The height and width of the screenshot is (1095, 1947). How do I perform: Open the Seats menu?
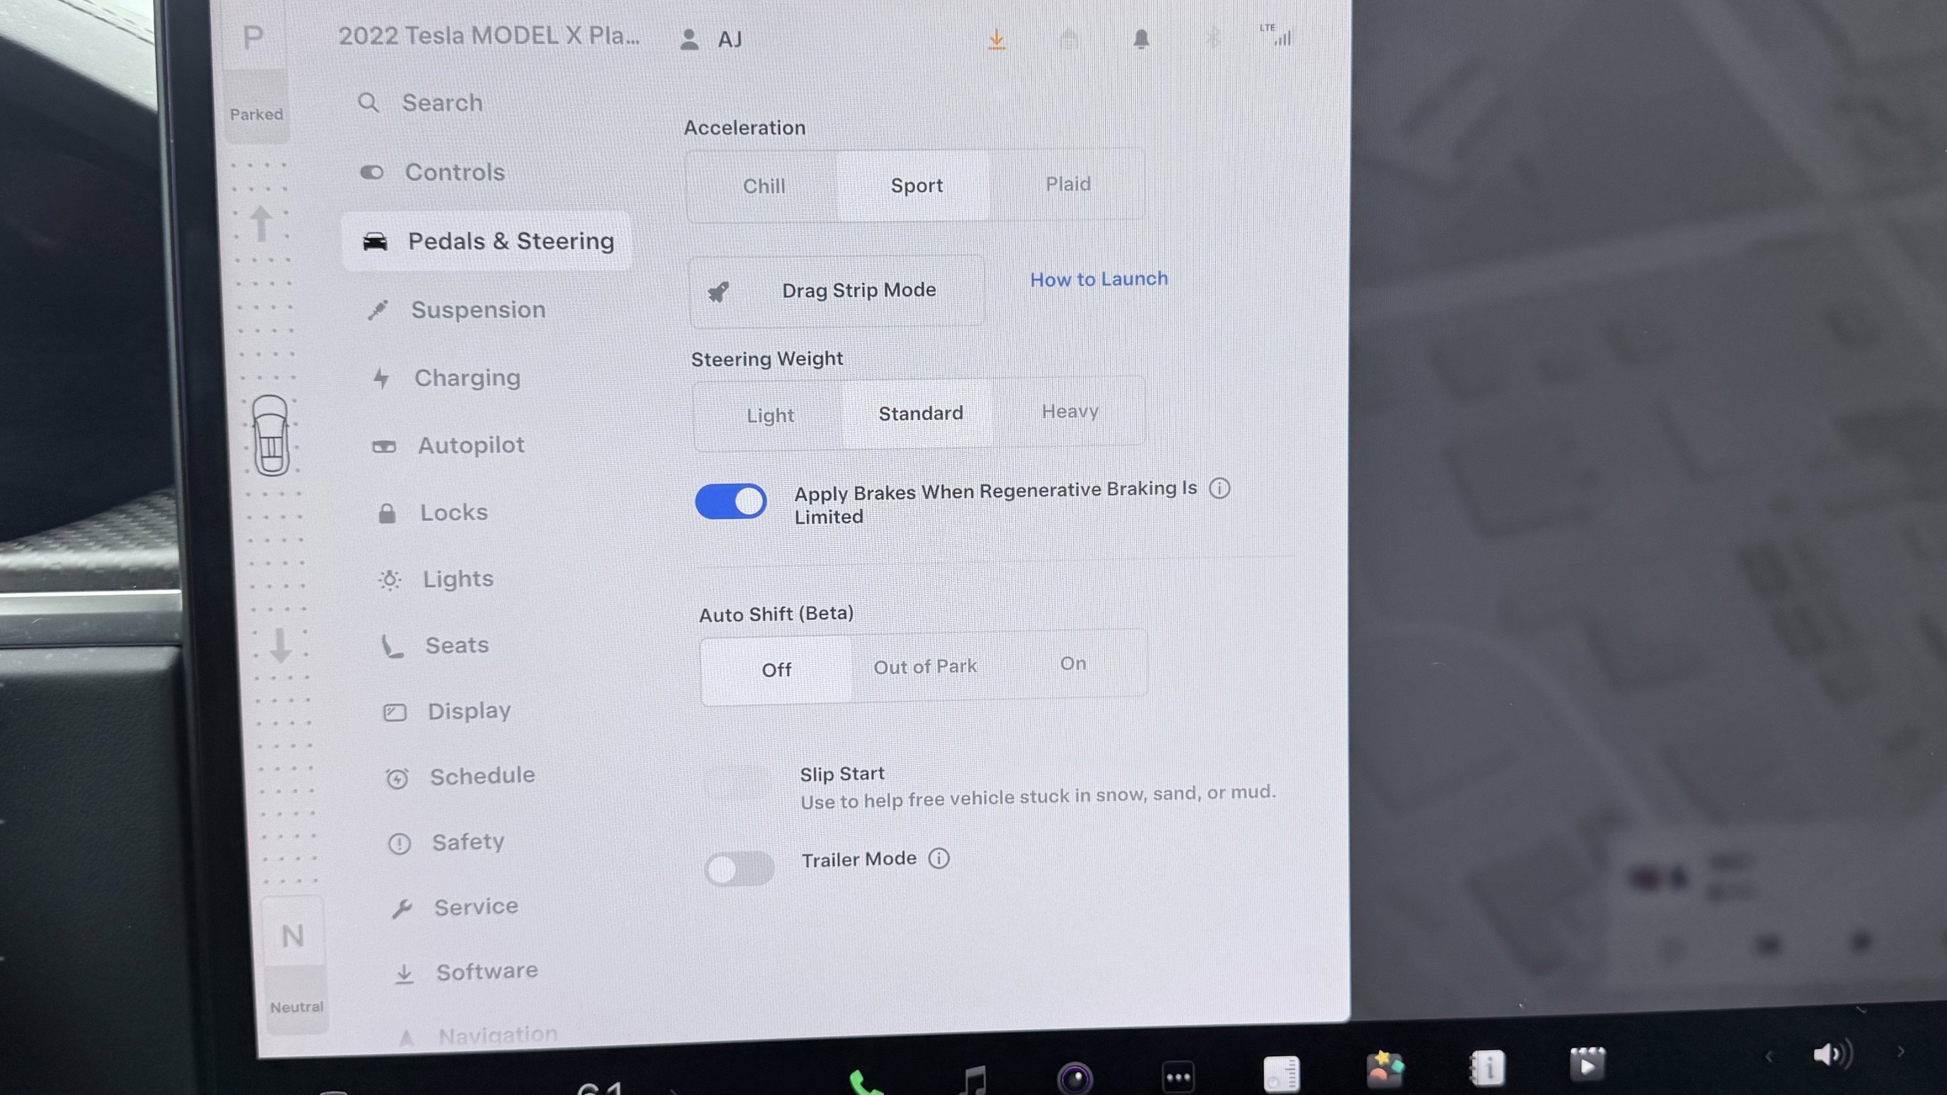436,645
